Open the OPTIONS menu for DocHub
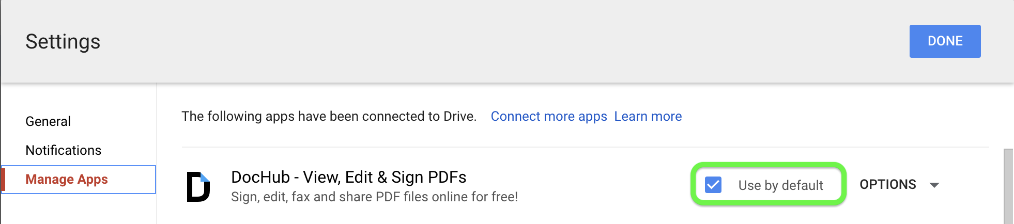Image resolution: width=1014 pixels, height=224 pixels. [887, 184]
